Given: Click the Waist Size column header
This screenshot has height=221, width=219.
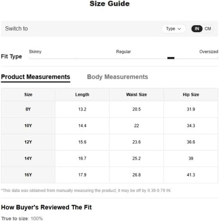Looking at the screenshot, I should pyautogui.click(x=136, y=95).
